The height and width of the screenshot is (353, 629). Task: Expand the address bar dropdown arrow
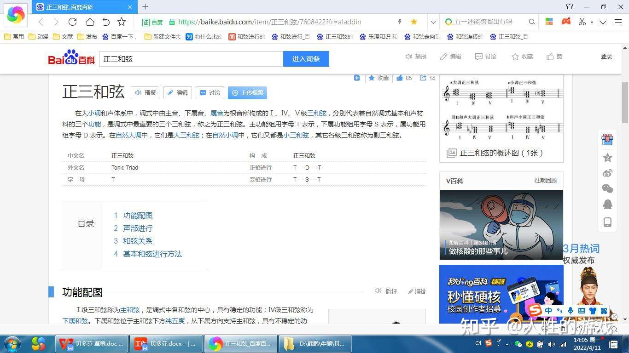[x=433, y=22]
